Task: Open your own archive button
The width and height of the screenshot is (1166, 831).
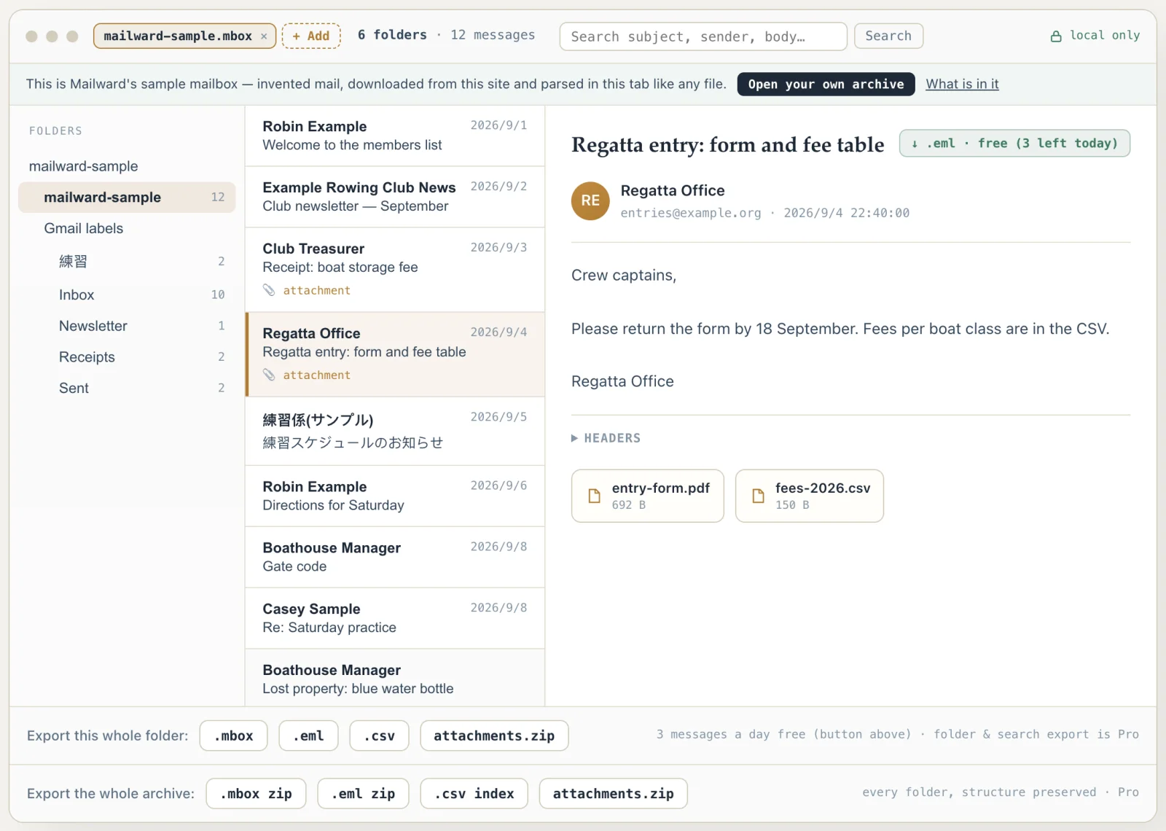Action: (x=826, y=84)
